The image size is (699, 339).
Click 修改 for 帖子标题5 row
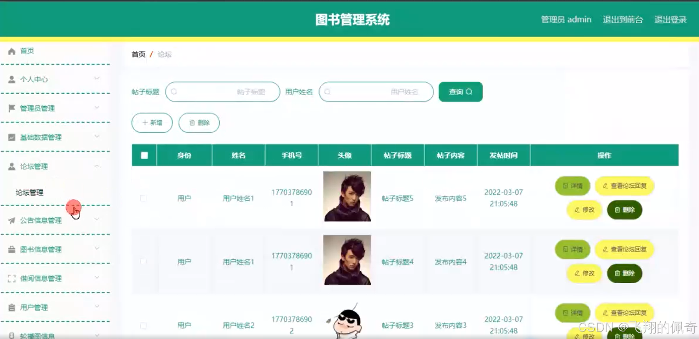[x=584, y=210]
